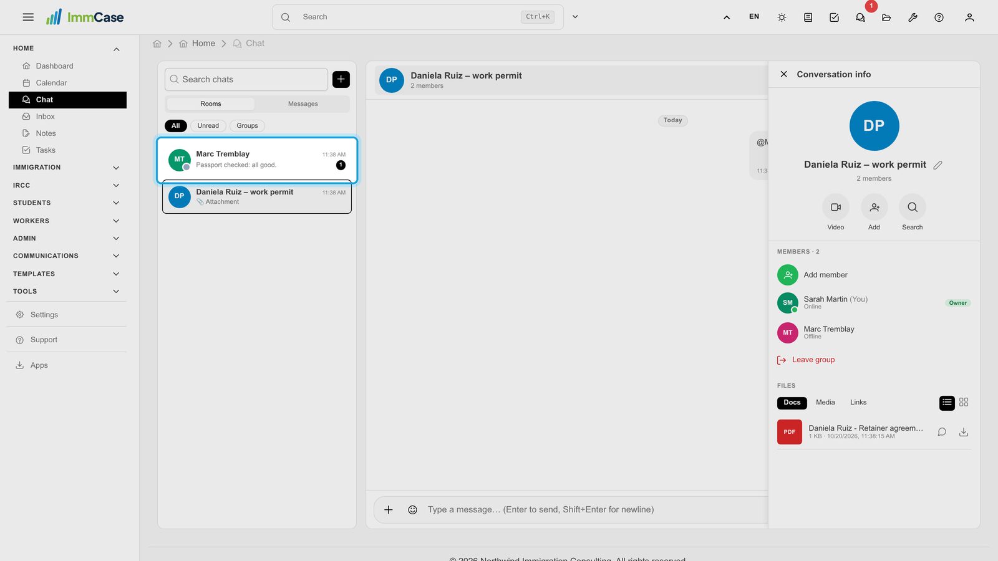Switch files to list view
The height and width of the screenshot is (561, 998).
[x=947, y=403]
